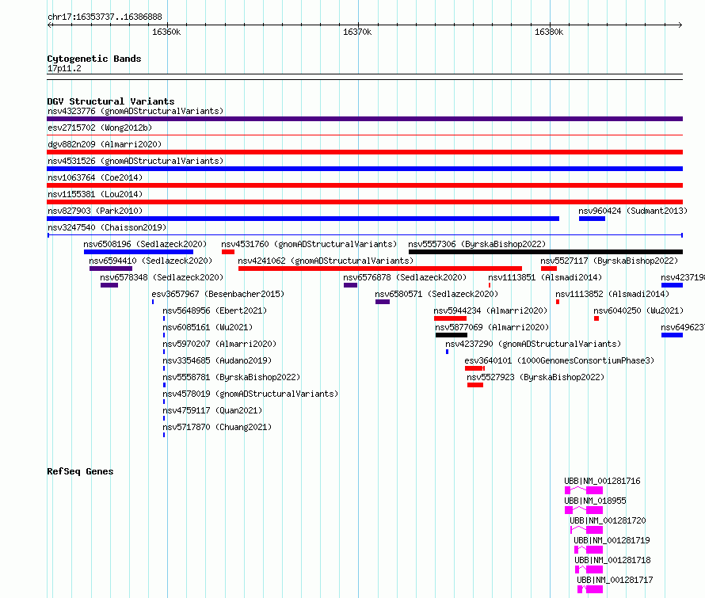Click nsv6085161 (Wu2021) label
Image resolution: width=705 pixels, height=598 pixels.
pyautogui.click(x=208, y=327)
